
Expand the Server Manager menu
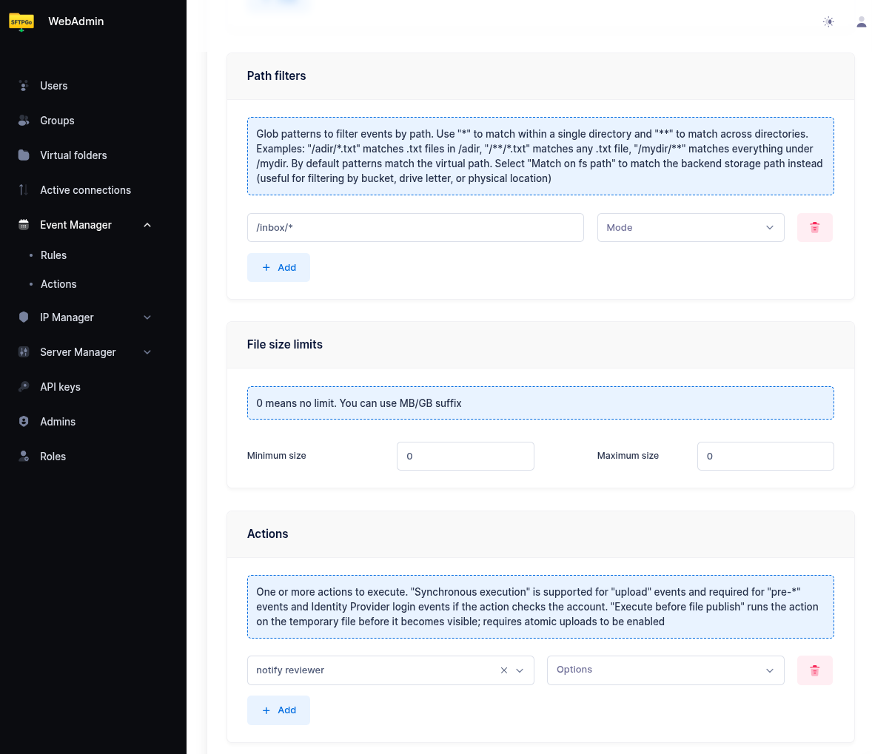147,352
